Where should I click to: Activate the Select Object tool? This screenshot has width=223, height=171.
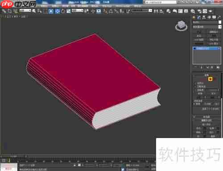(34, 11)
